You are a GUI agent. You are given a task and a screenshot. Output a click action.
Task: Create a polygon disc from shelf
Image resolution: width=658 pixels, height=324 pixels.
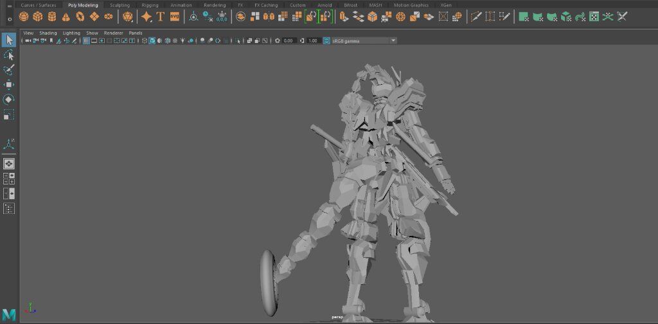click(x=108, y=17)
